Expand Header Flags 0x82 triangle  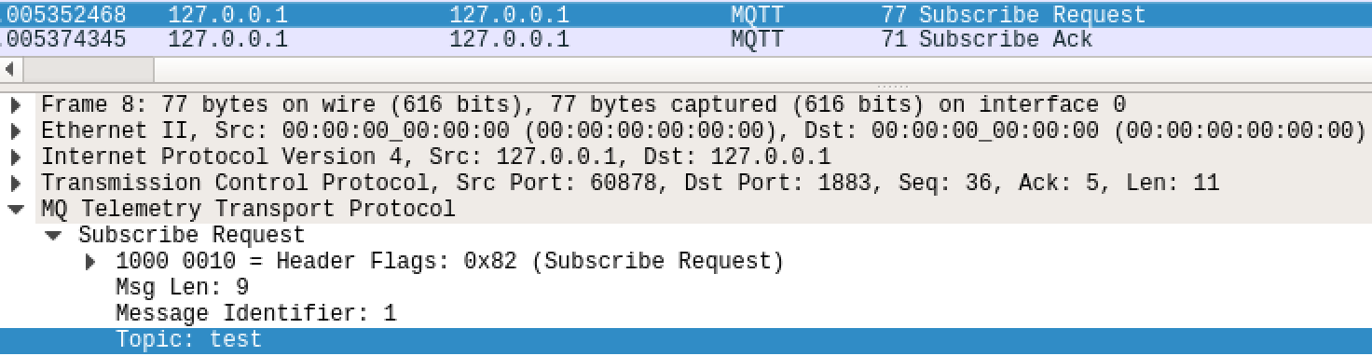pyautogui.click(x=90, y=262)
